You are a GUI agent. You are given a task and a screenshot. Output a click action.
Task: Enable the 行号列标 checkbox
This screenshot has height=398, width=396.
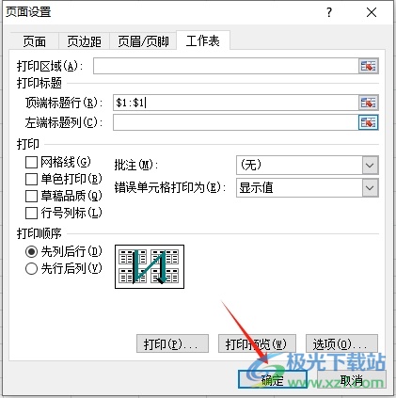(x=31, y=214)
